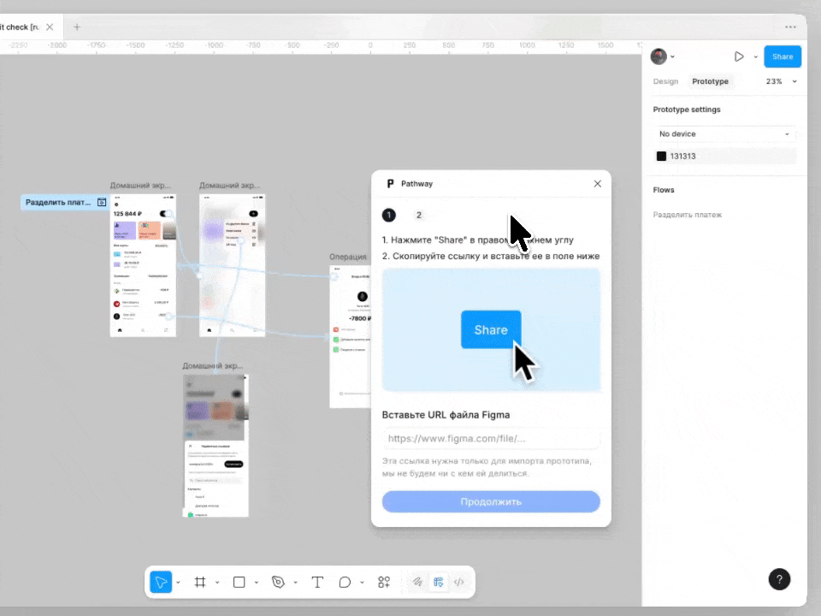The height and width of the screenshot is (616, 821).
Task: Select the Pen tool
Action: click(x=278, y=583)
